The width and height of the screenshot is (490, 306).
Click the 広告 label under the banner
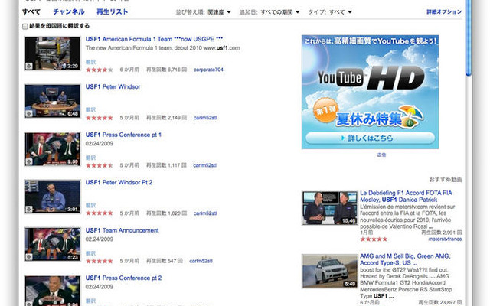point(381,155)
